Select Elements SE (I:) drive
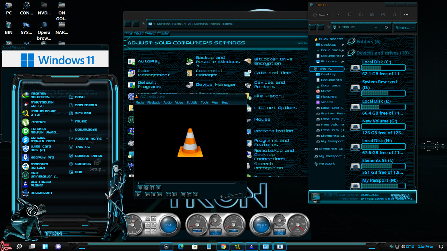Screen dimensions: 447x251 [x=378, y=166]
